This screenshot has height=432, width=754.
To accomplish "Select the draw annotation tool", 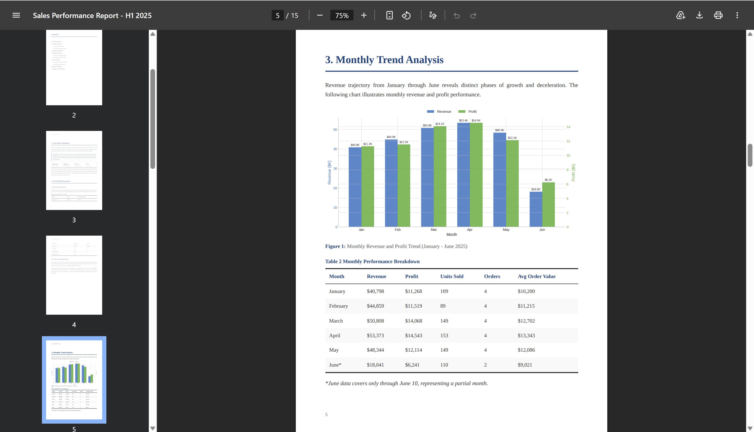I will pyautogui.click(x=433, y=15).
